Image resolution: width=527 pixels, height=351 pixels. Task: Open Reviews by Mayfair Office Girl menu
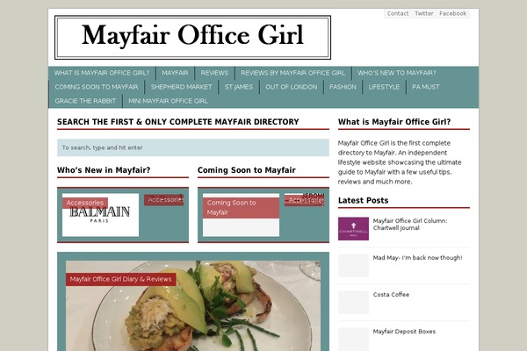tap(292, 73)
